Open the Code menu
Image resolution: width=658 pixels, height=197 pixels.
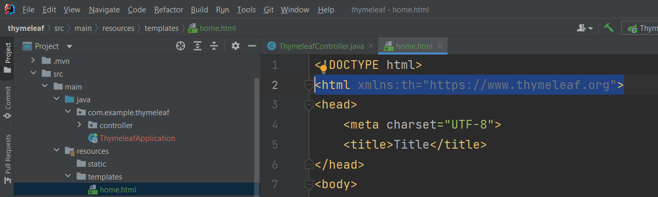(136, 10)
